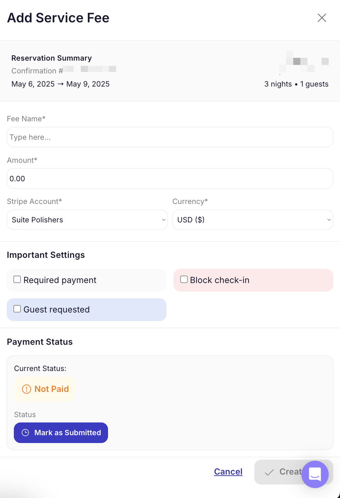Click the clock icon on Mark as Submitted
Image resolution: width=340 pixels, height=498 pixels.
25,433
